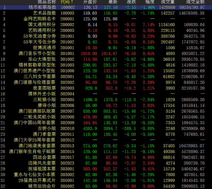Open 澳门大学25周年套票 row
The height and width of the screenshot is (189, 212).
[35, 140]
